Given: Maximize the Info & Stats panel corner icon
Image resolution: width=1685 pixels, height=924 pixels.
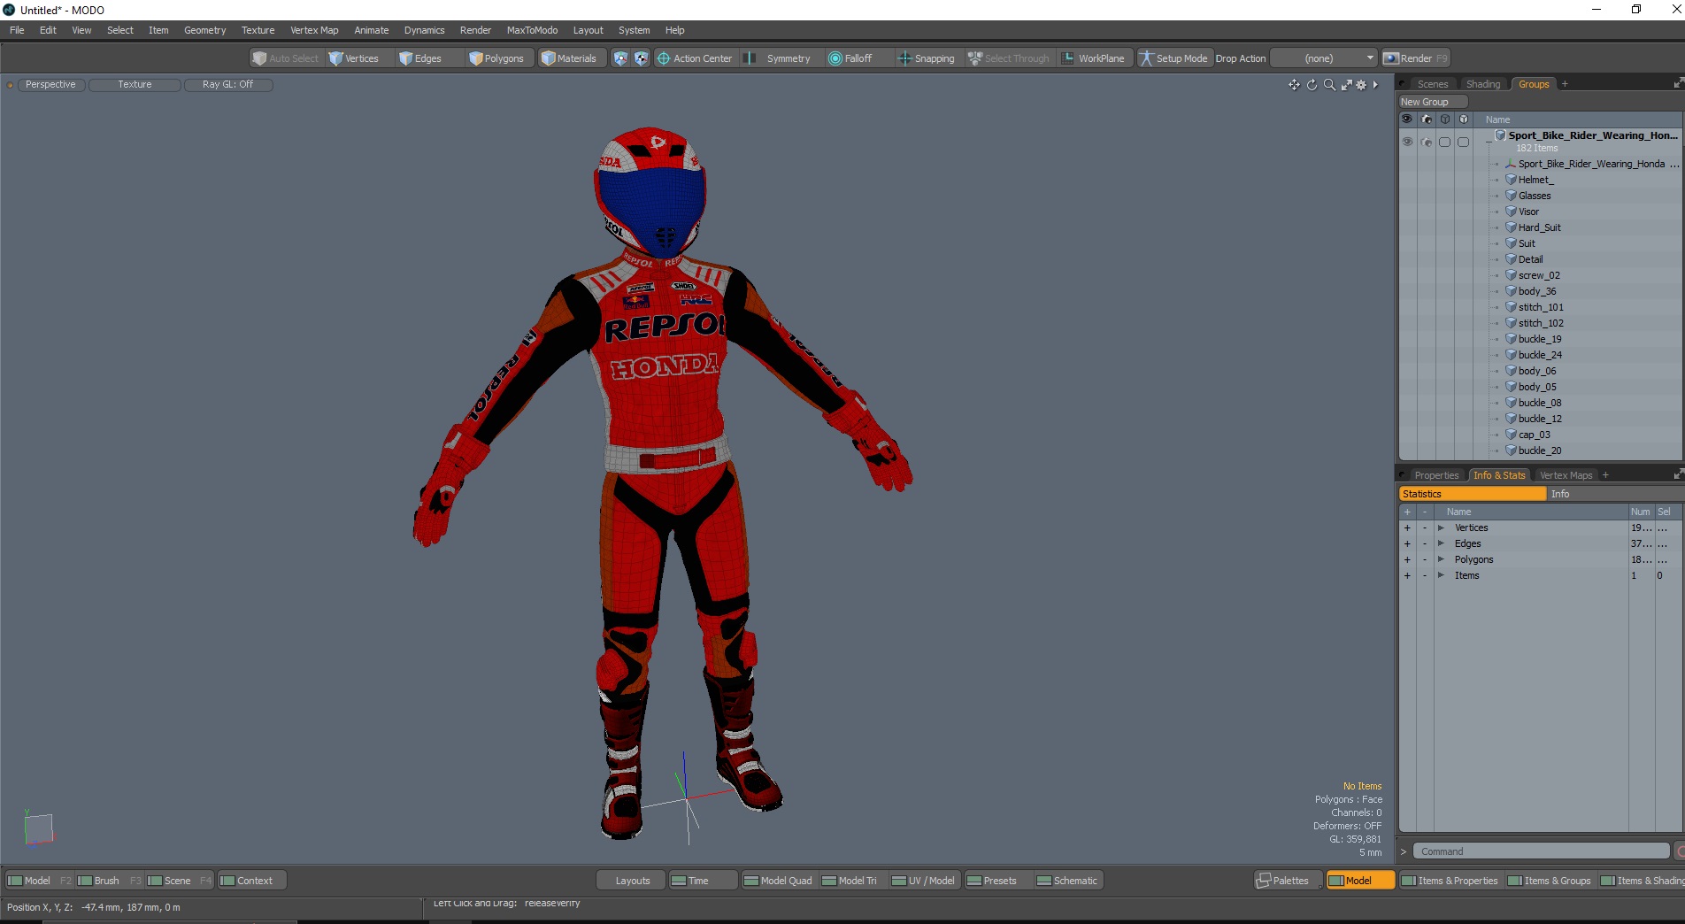Looking at the screenshot, I should coord(1678,474).
